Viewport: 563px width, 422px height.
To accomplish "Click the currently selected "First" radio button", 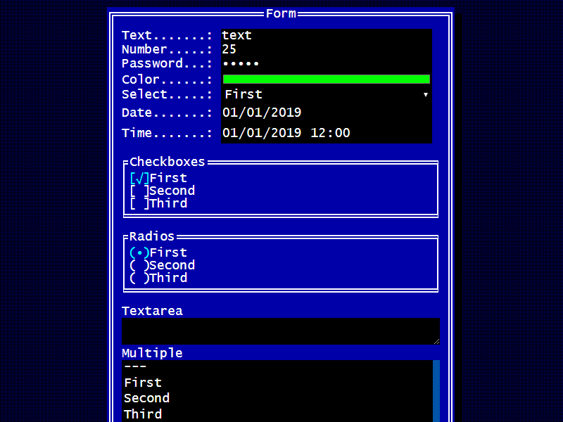I will [139, 252].
